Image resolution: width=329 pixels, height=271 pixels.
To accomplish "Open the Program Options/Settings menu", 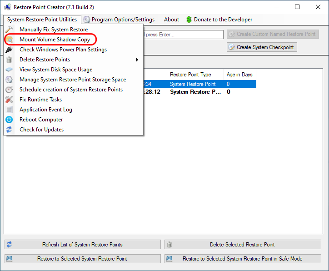I will pyautogui.click(x=119, y=20).
